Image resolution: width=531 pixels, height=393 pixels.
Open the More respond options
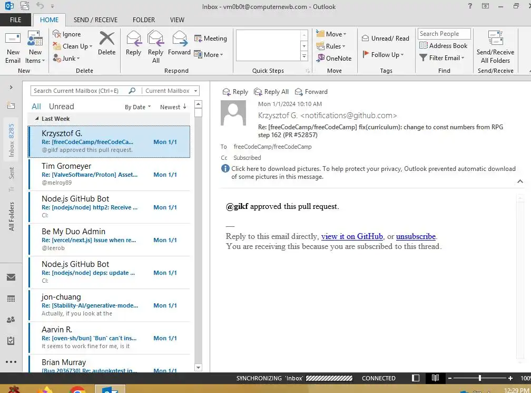(x=209, y=54)
